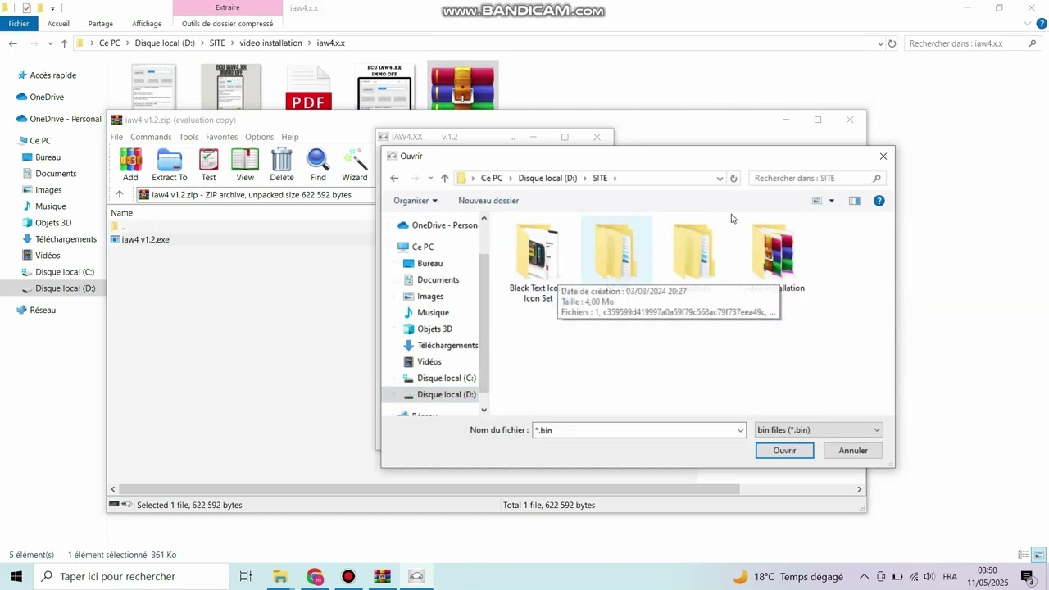This screenshot has width=1049, height=590.
Task: Expand Explorer ribbon chevron
Action: click(1029, 24)
